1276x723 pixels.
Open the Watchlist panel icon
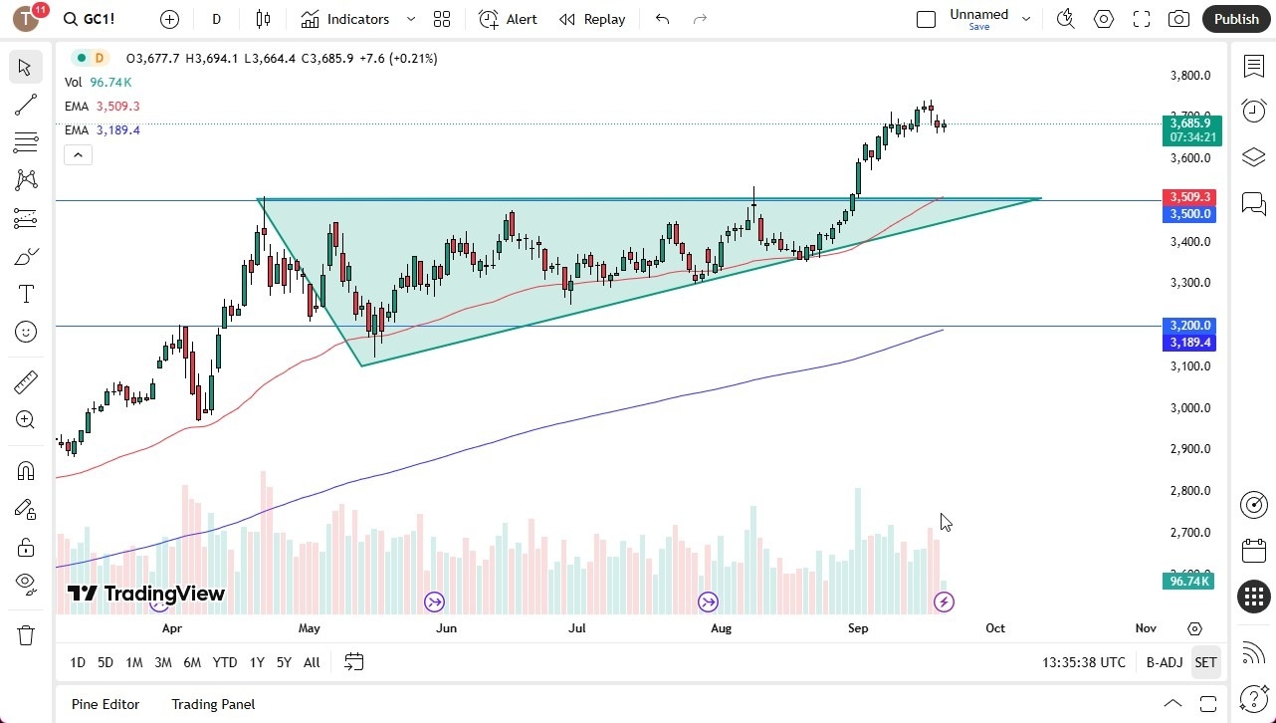pyautogui.click(x=1253, y=66)
